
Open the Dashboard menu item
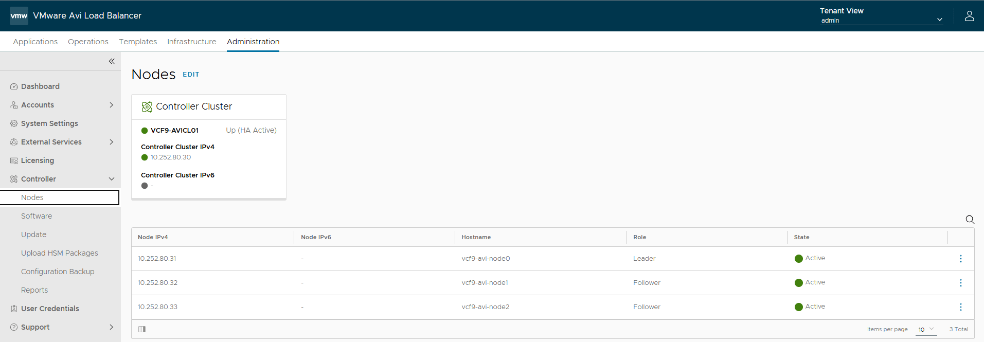pyautogui.click(x=40, y=86)
